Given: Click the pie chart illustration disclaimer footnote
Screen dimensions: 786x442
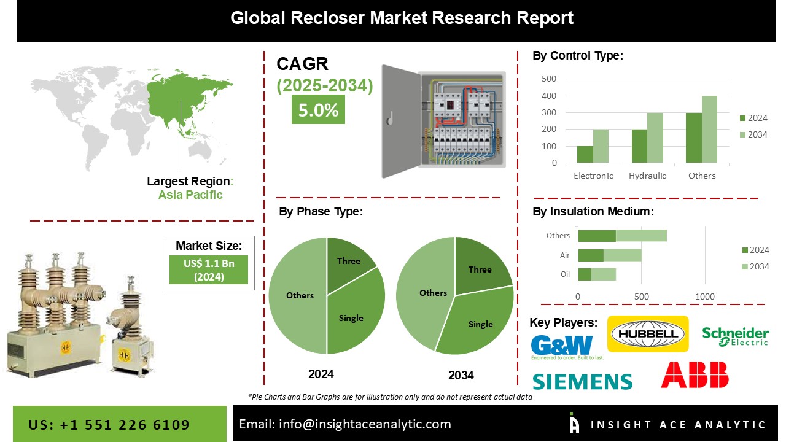Looking at the screenshot, I should 389,397.
